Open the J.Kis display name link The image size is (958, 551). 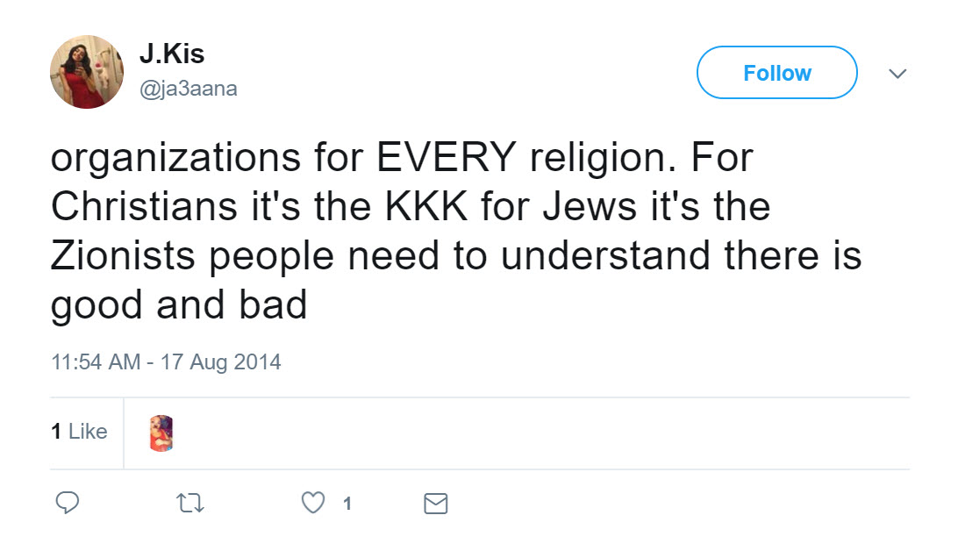171,54
